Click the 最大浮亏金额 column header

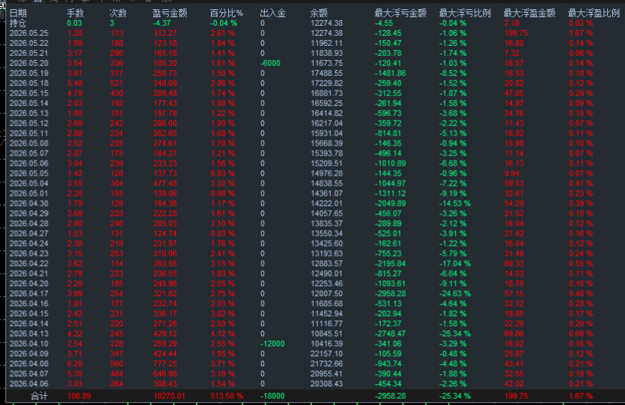click(x=400, y=13)
